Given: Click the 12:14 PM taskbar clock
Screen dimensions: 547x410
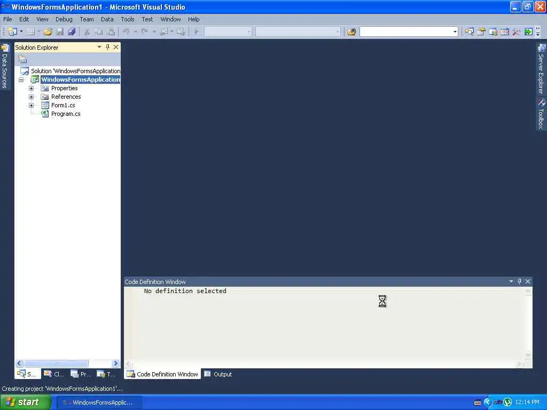Looking at the screenshot, I should click(x=527, y=403).
